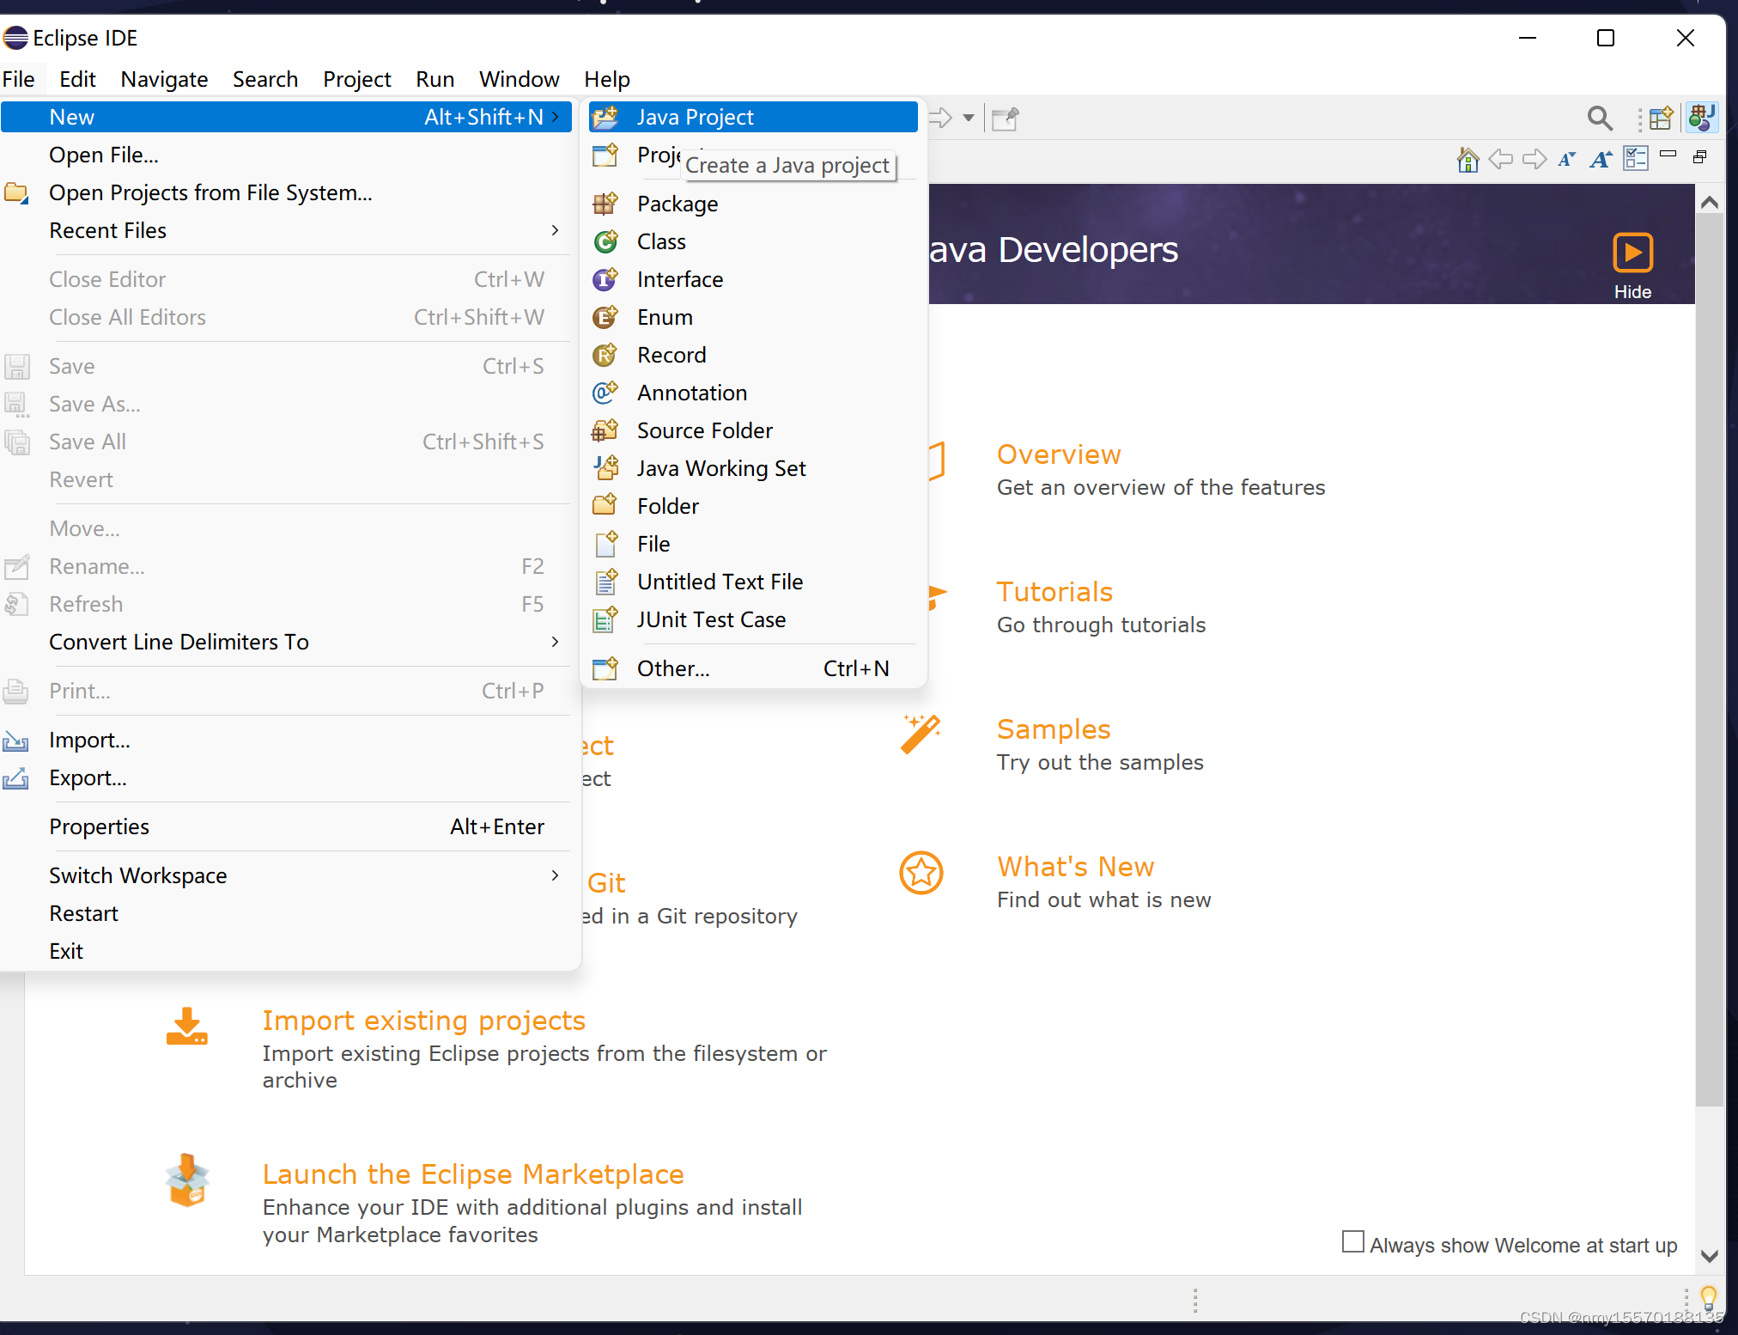The image size is (1738, 1335).
Task: Select Class from the New submenu
Action: (661, 241)
